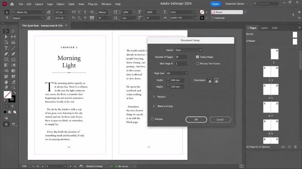Click the fill color swatch in toolbox
Viewport: 302px width, 169px height.
coord(8,95)
